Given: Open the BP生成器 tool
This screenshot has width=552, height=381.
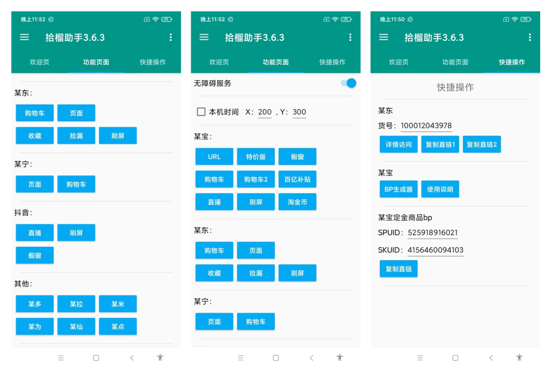Looking at the screenshot, I should [398, 189].
